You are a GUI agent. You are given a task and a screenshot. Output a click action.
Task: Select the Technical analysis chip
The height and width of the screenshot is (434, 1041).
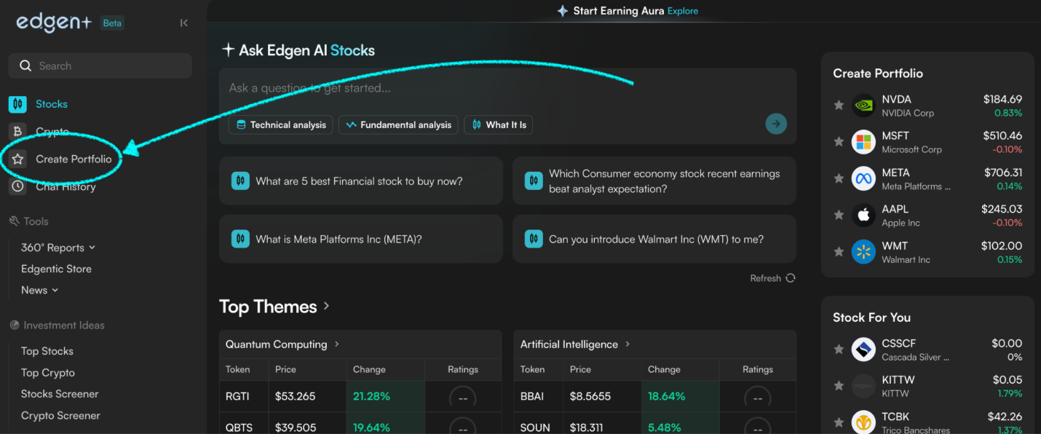click(x=281, y=125)
